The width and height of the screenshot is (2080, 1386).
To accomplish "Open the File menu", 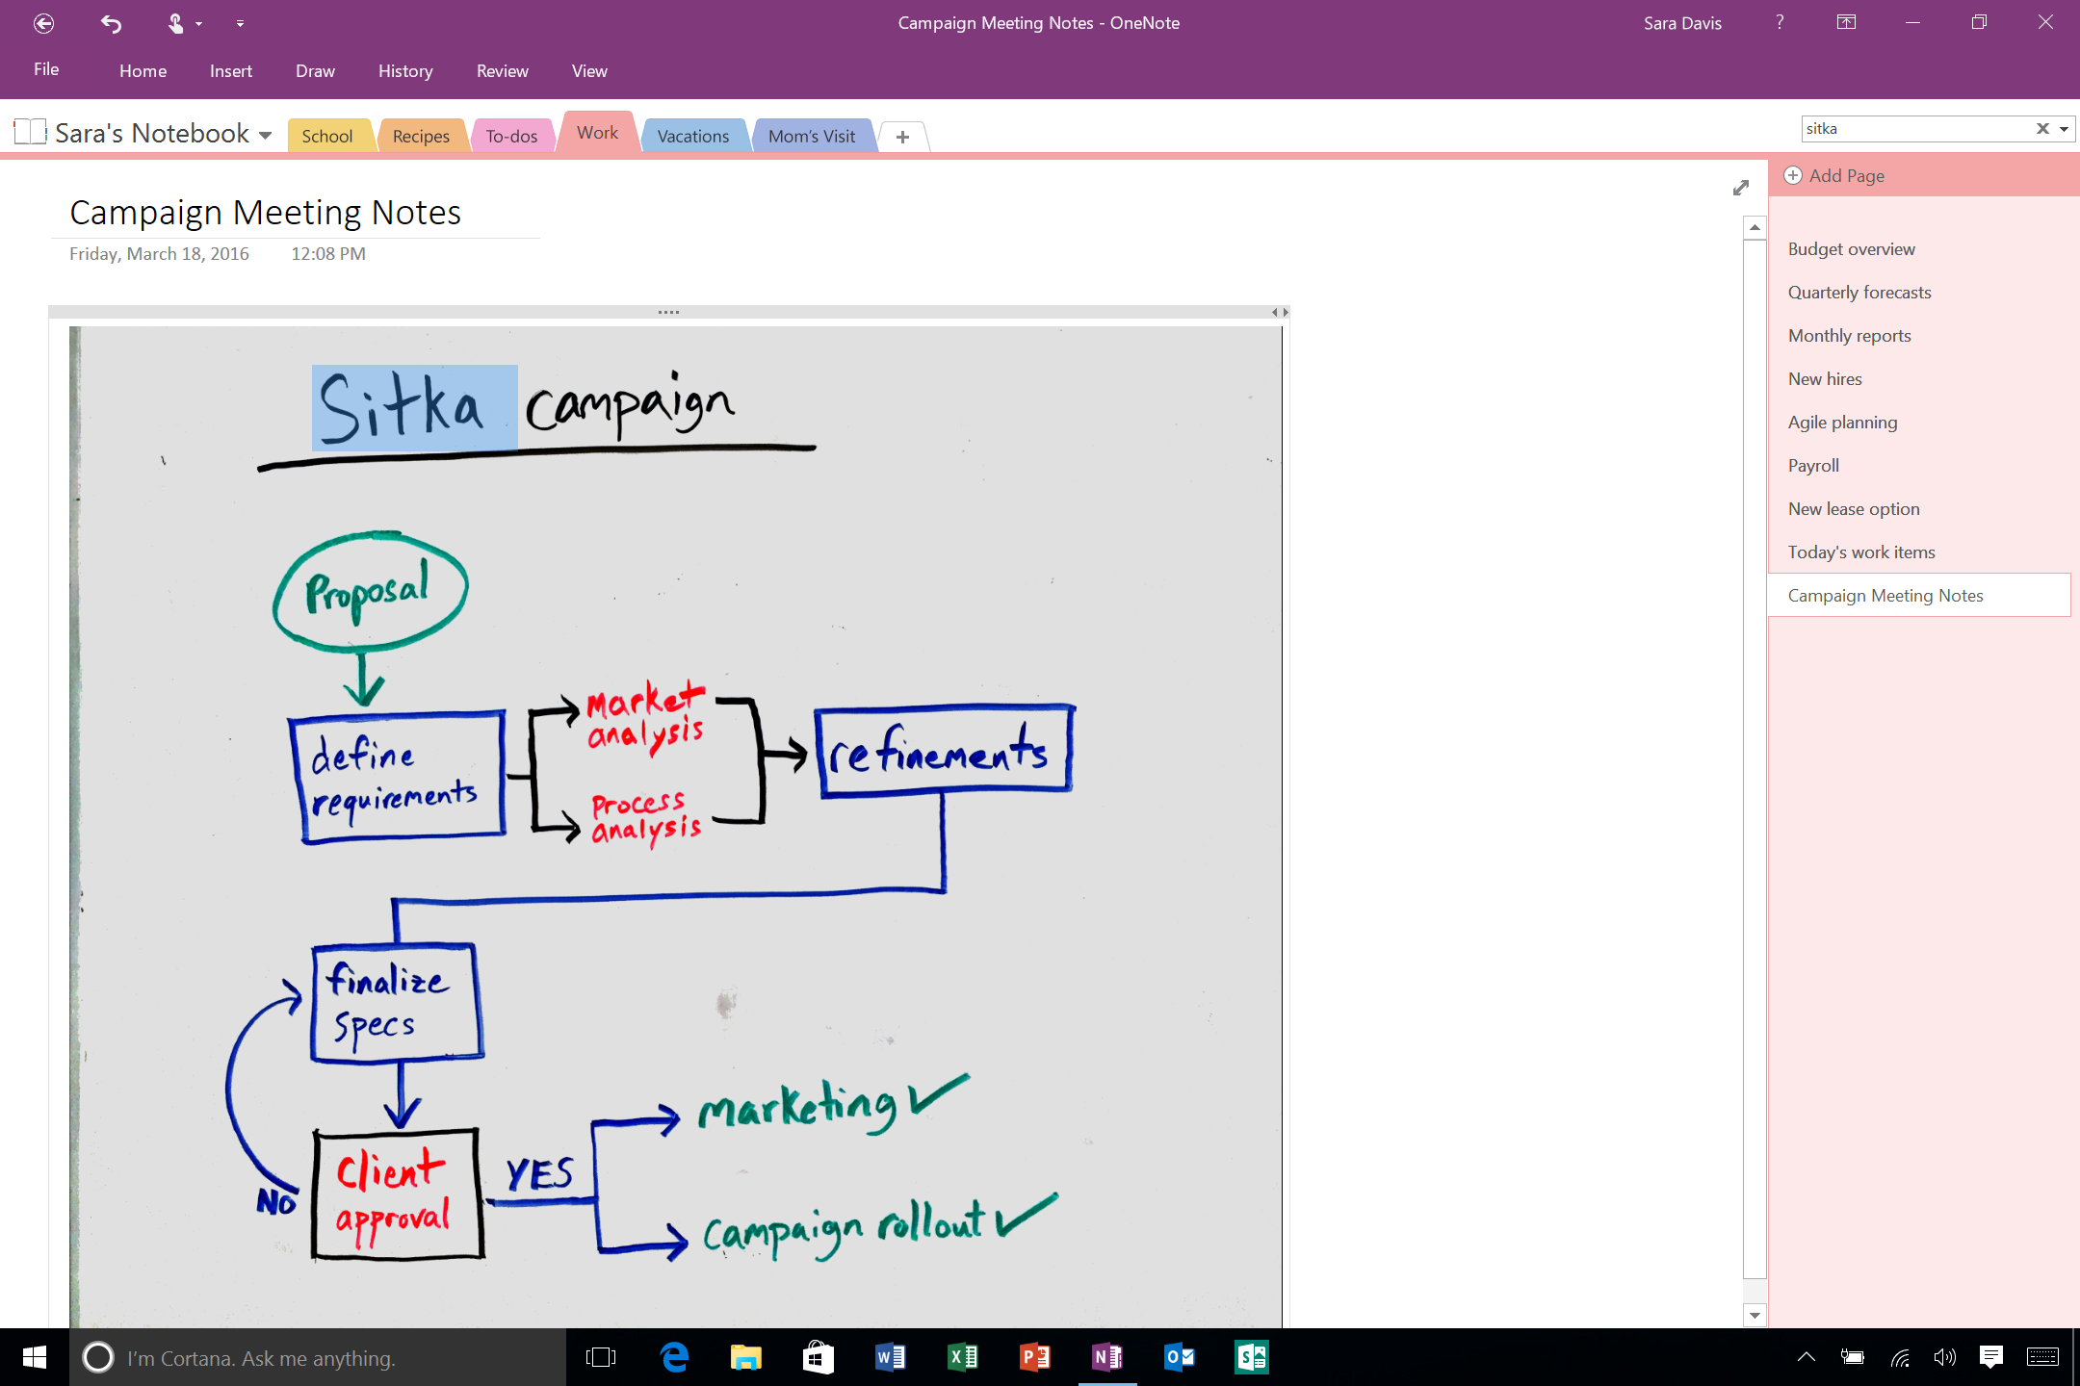I will click(x=46, y=69).
